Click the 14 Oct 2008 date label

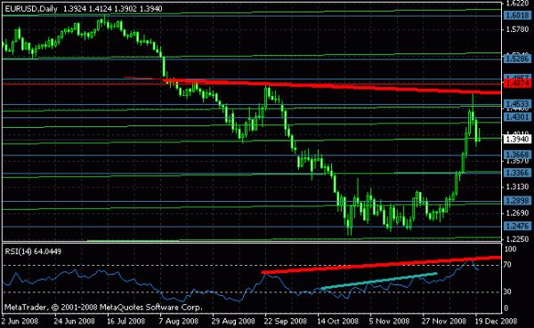point(338,321)
